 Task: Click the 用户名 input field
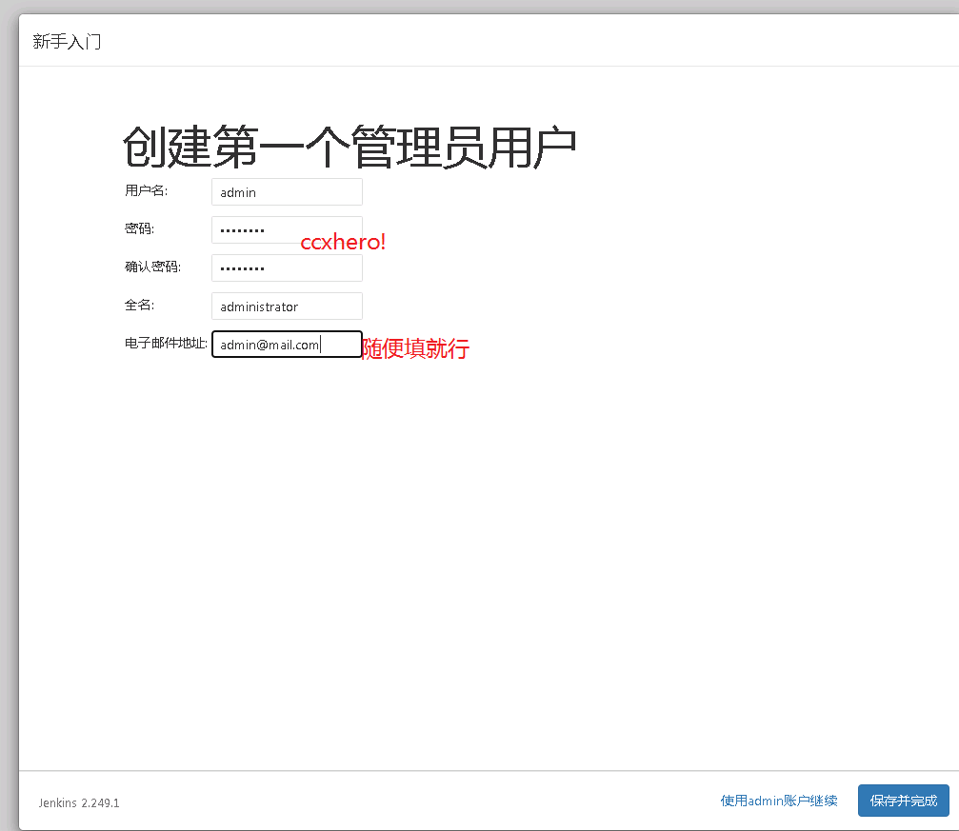(x=286, y=191)
